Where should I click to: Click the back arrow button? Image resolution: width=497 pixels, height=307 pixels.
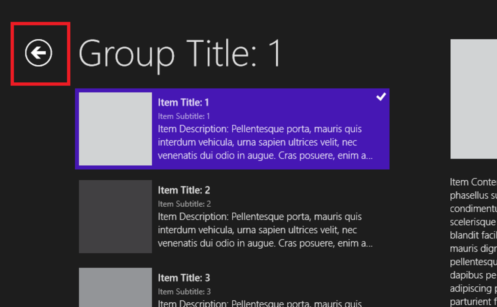point(39,53)
